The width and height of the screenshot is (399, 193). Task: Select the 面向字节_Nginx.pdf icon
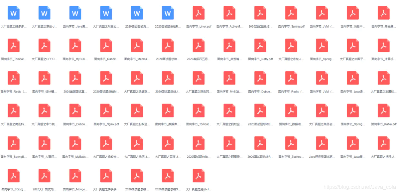pos(106,111)
